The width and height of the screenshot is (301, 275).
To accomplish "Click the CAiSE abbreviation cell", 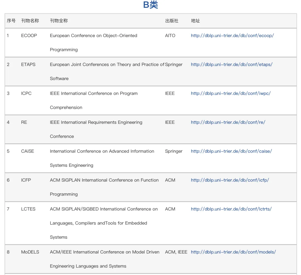I will point(28,151).
